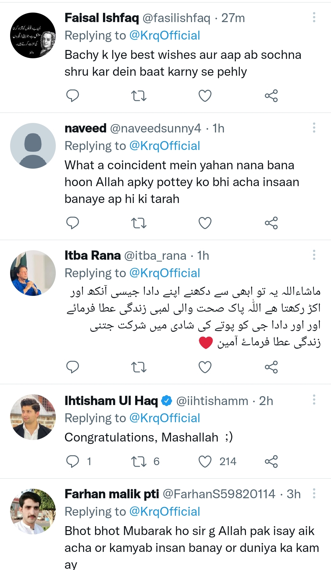Open the more options menu on naveed's tweet
Viewport: 331px width, 570px height.
click(314, 128)
